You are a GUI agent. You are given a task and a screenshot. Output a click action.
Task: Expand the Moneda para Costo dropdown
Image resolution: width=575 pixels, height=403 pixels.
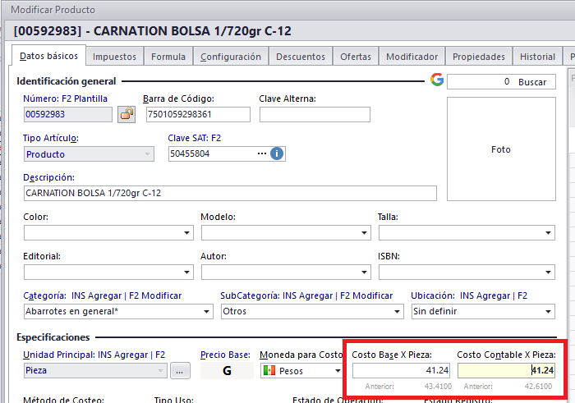(337, 371)
